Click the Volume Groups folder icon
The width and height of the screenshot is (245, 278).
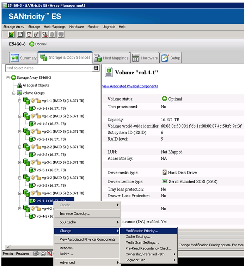click(19, 93)
